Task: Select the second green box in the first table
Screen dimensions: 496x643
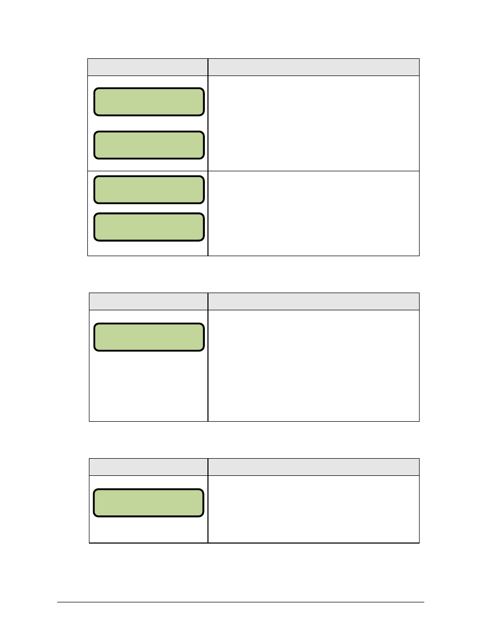Action: click(x=149, y=145)
